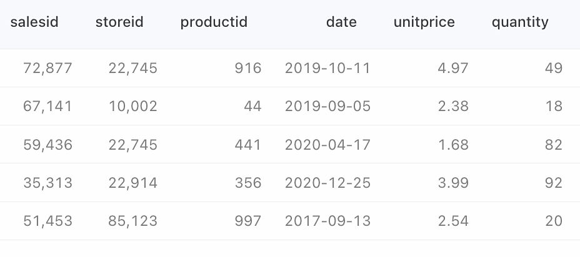
Task: Select quantity cell 82
Action: pyautogui.click(x=553, y=145)
